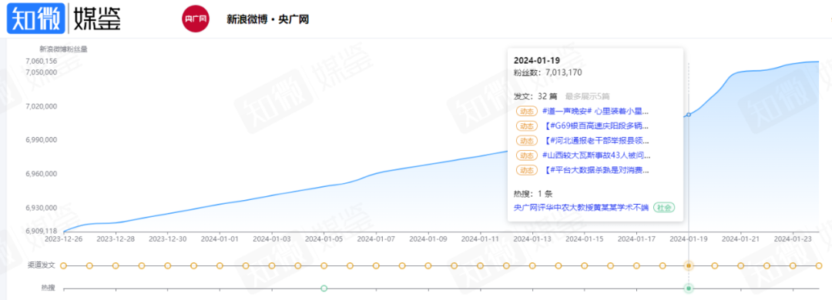The height and width of the screenshot is (300, 832).
Task: Click the 2024-01-07 x-axis date label
Action: 376,239
